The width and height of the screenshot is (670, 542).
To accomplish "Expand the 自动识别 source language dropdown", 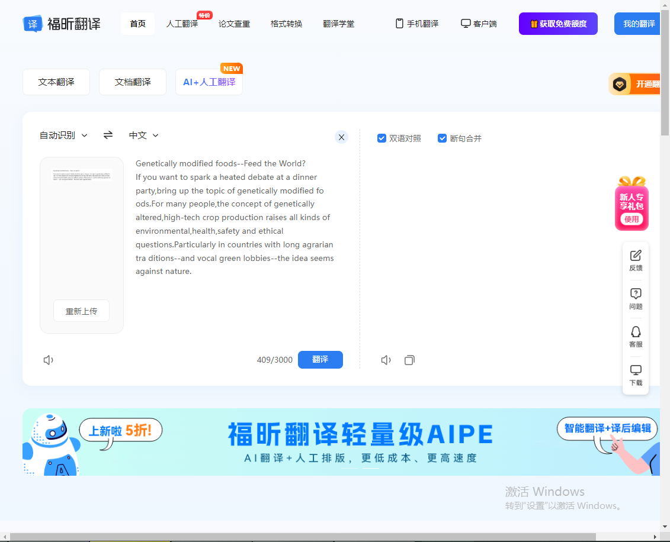I will tap(63, 135).
